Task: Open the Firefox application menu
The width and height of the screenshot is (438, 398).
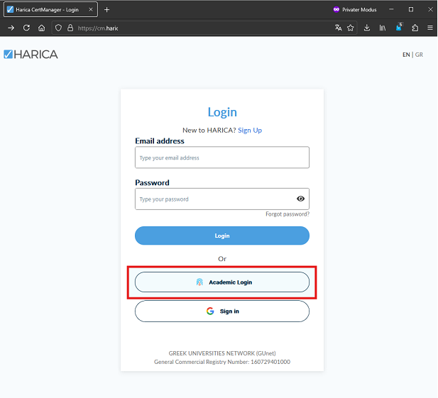Action: [430, 28]
